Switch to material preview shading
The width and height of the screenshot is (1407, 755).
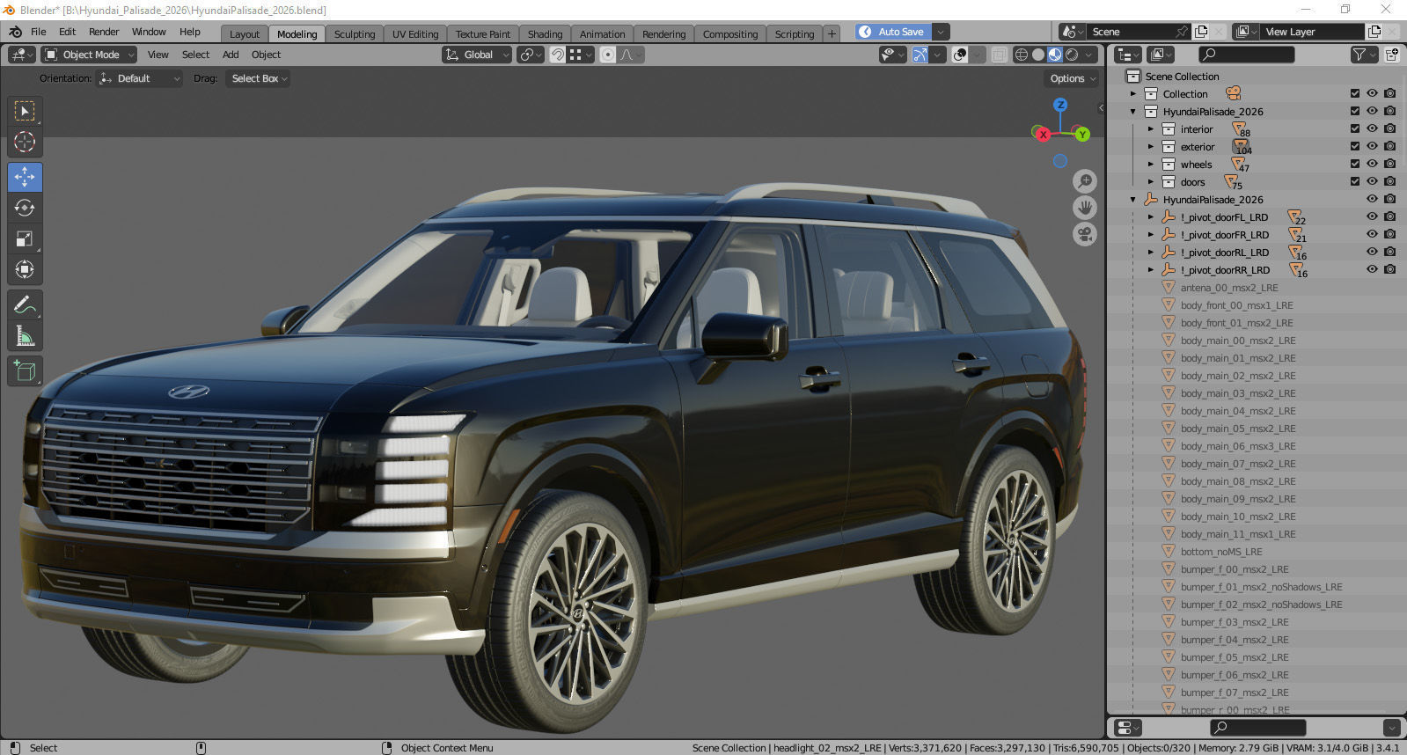[x=1054, y=55]
